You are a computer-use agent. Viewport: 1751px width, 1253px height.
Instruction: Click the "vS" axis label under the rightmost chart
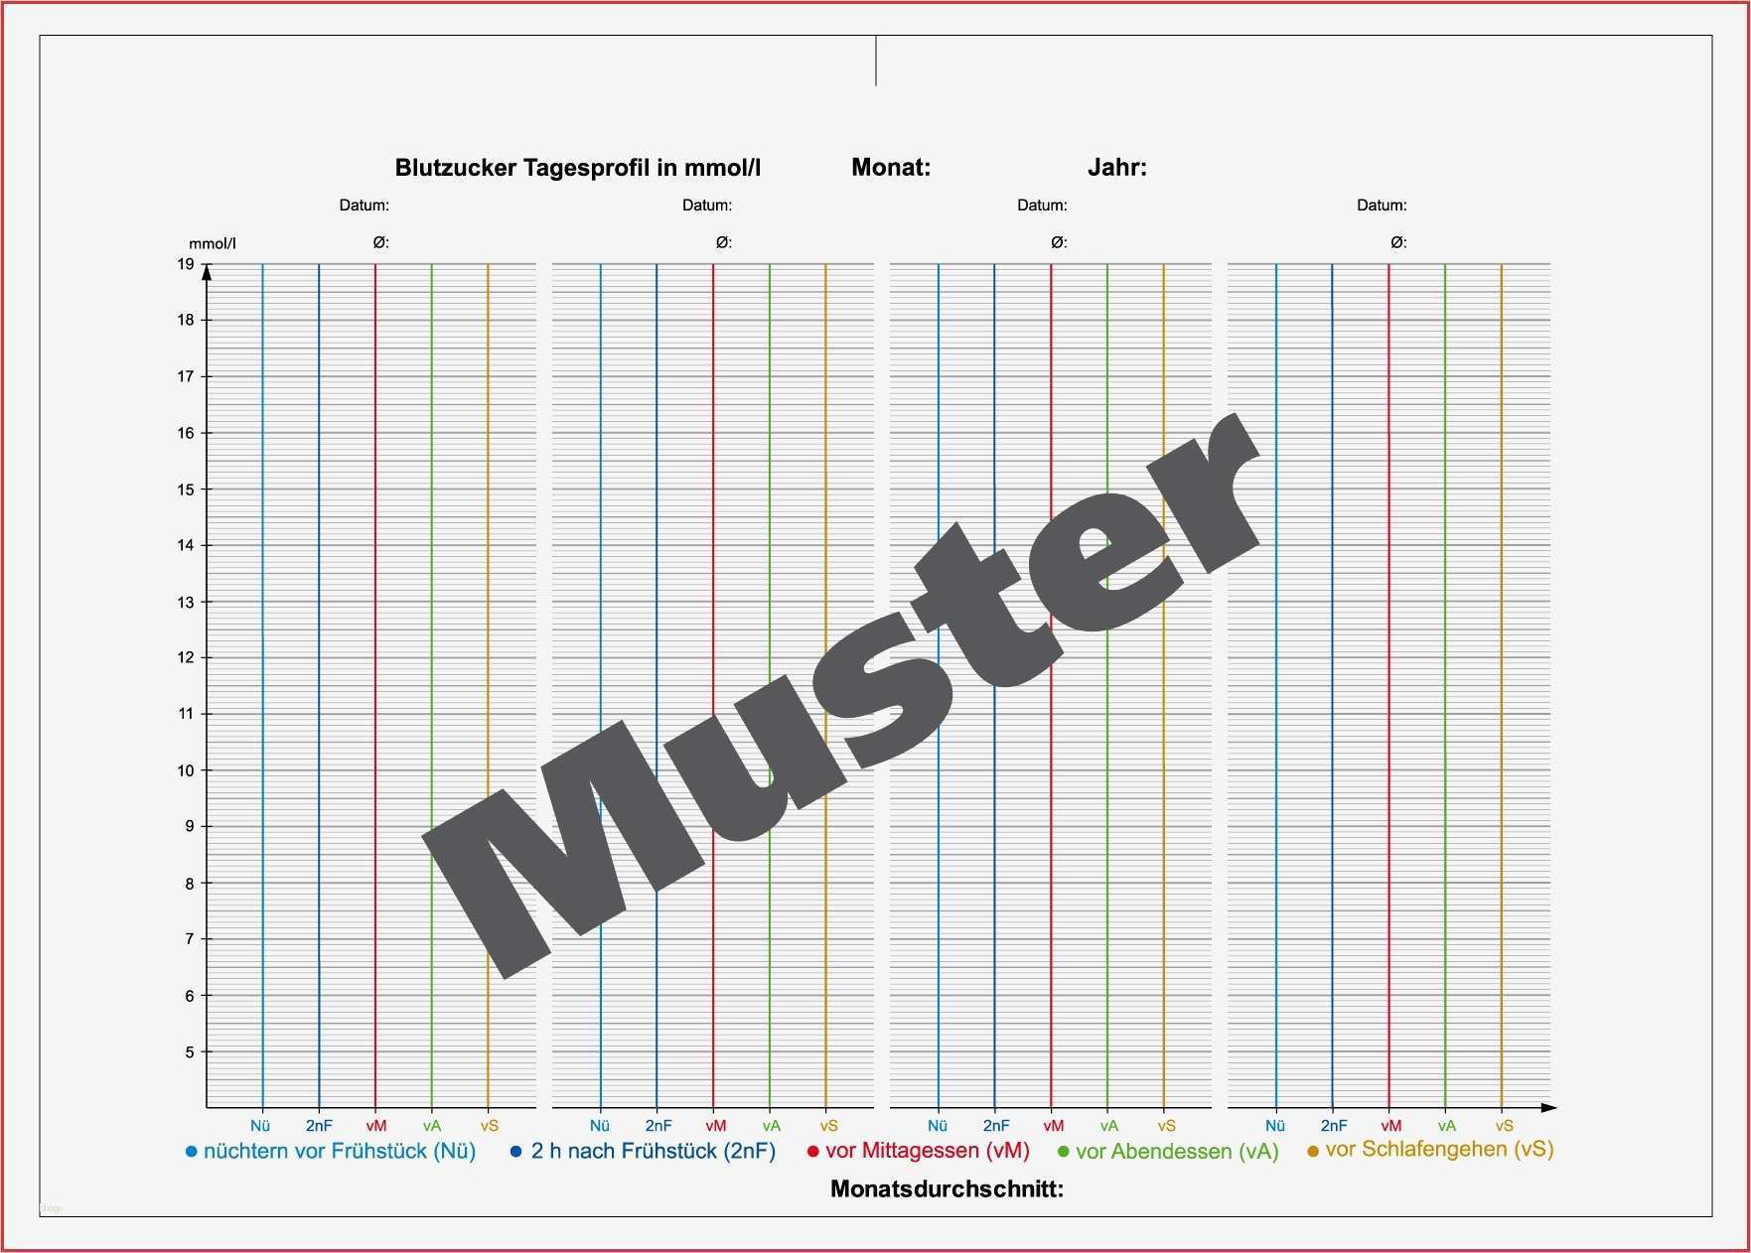[1505, 1126]
